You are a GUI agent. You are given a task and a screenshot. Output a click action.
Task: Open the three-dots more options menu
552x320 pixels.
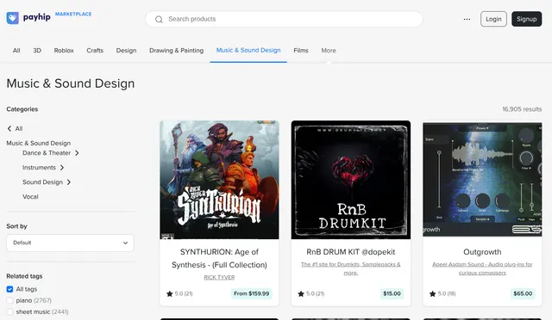(x=467, y=19)
